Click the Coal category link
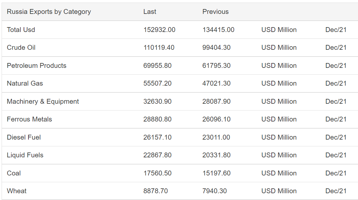Screen dimensions: 358x200 point(14,173)
